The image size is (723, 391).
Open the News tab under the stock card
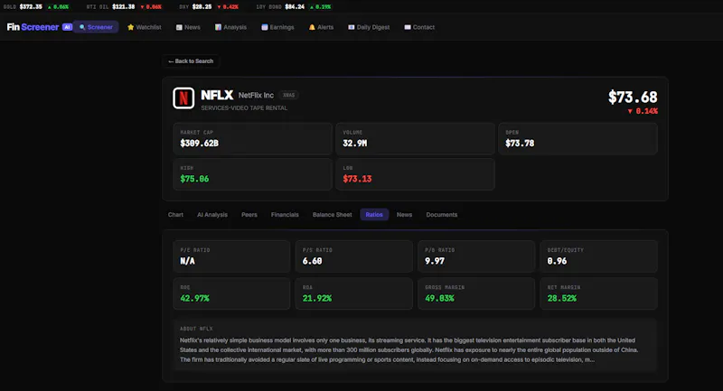(x=404, y=215)
